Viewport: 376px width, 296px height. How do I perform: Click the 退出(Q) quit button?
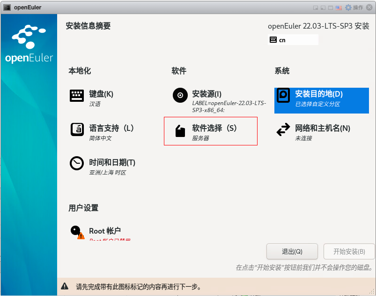pos(292,251)
